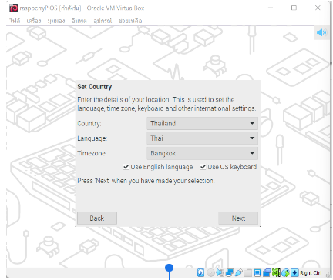
Task: Click the display monitor status icon
Action: (257, 272)
